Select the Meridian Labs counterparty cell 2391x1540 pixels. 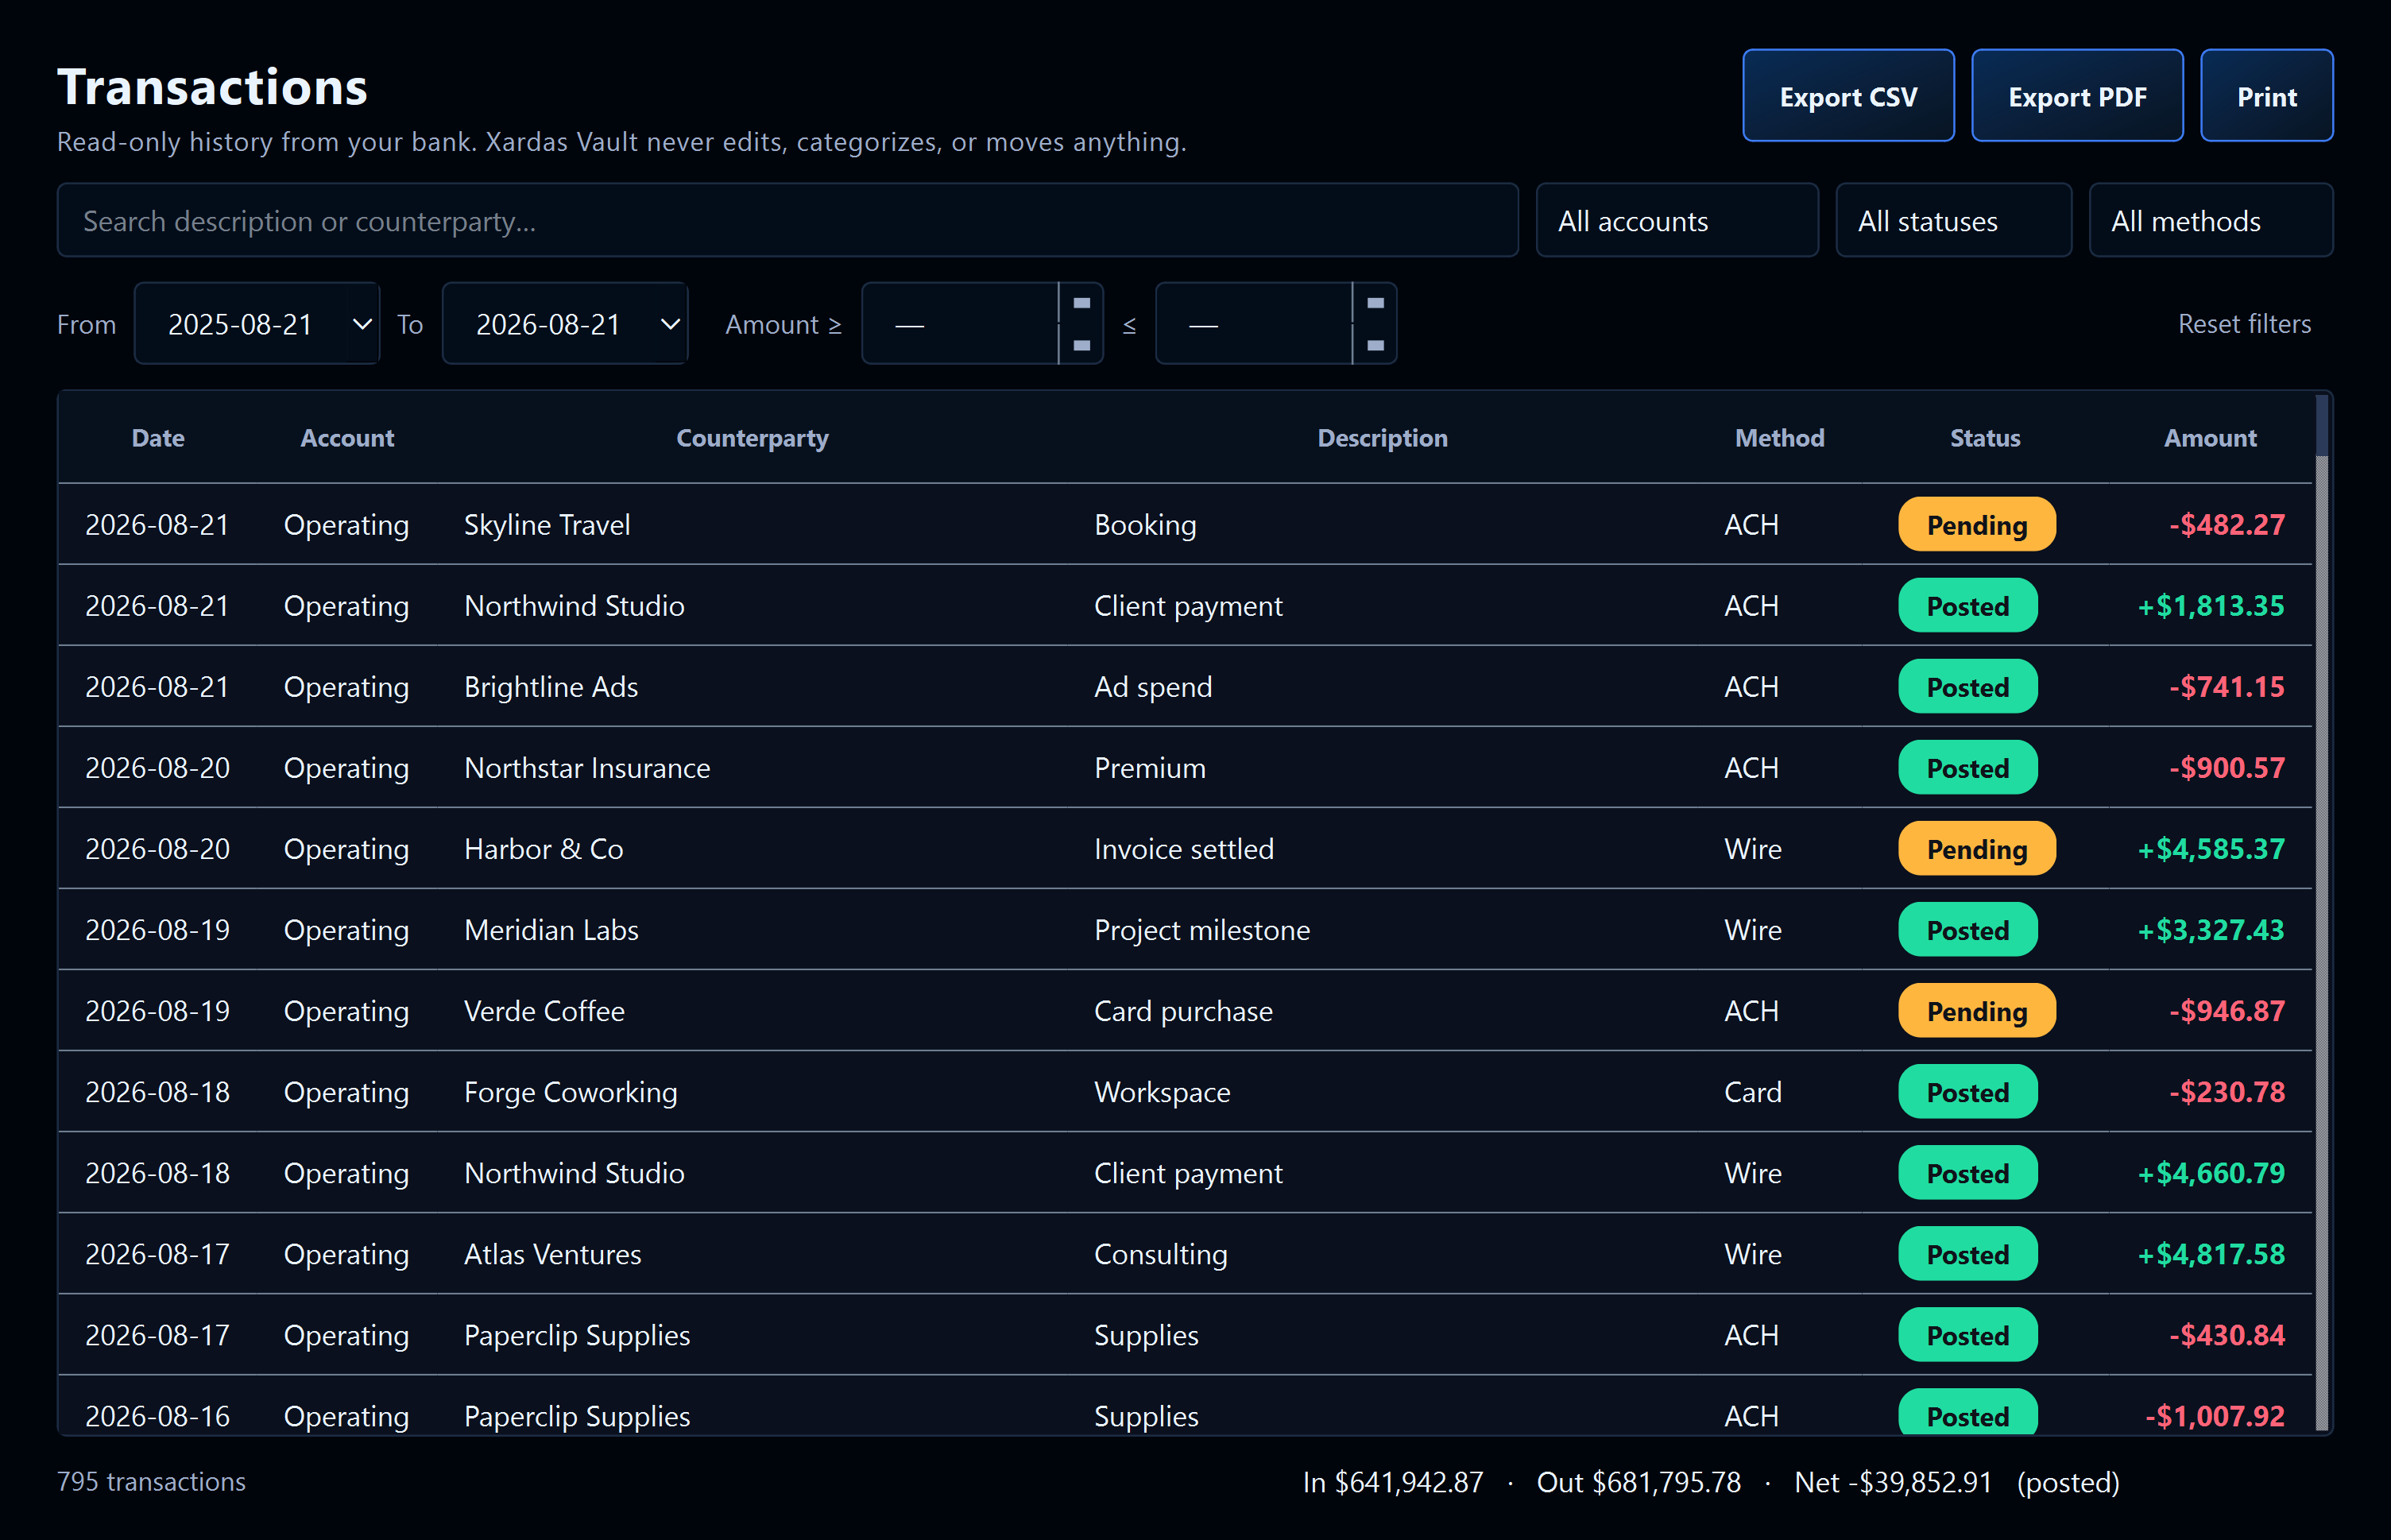coord(751,930)
